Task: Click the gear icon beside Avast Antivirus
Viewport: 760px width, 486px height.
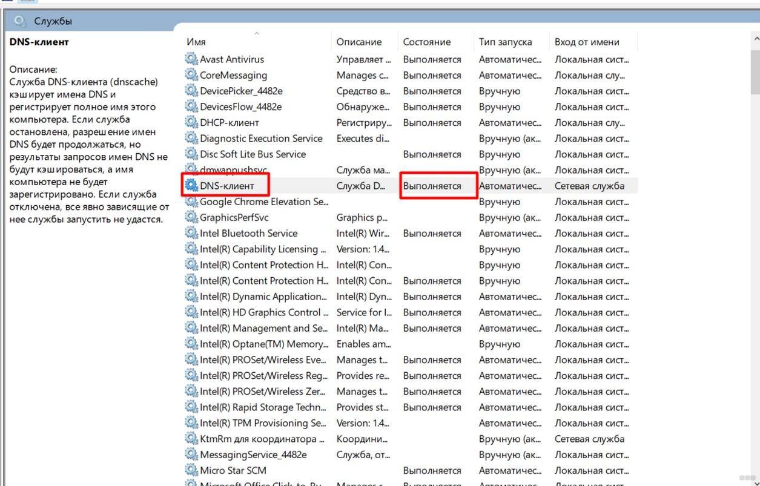Action: [x=191, y=59]
